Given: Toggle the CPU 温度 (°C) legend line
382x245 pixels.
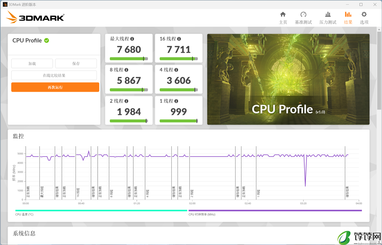Looking at the screenshot, I should pos(101,211).
